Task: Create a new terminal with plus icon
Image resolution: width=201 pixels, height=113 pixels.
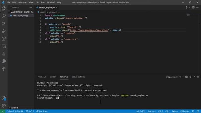Action: [180, 77]
